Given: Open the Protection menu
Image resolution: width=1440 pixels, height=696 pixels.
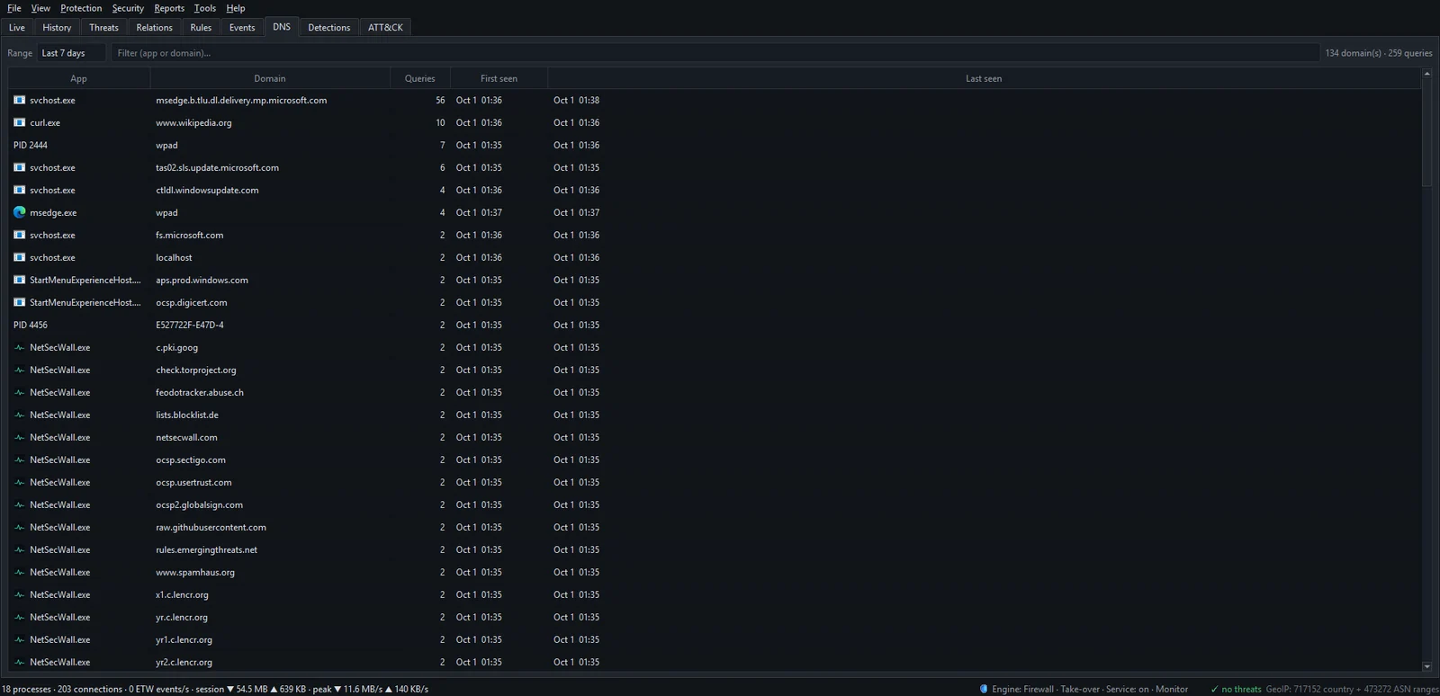Looking at the screenshot, I should 81,8.
